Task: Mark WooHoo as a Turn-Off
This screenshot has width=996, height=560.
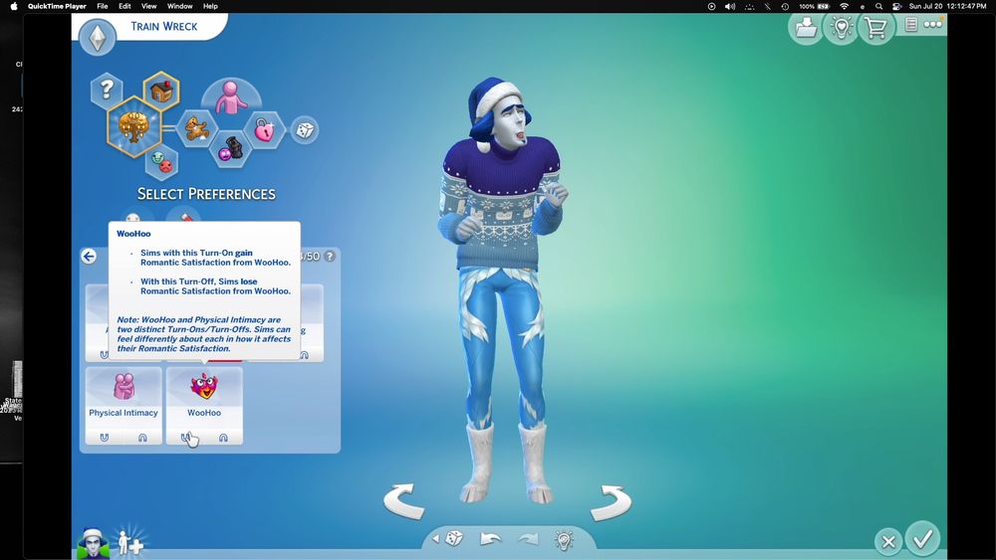Action: 223,437
